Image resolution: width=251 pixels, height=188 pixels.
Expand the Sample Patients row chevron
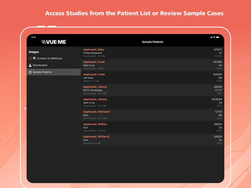coord(78,72)
